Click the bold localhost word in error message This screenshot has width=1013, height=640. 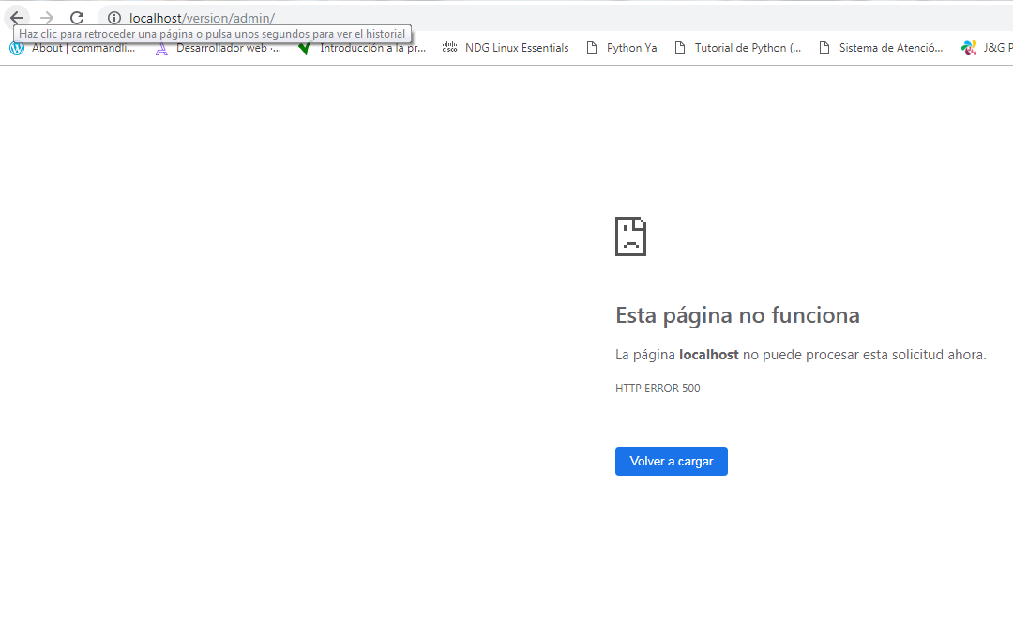(x=709, y=355)
